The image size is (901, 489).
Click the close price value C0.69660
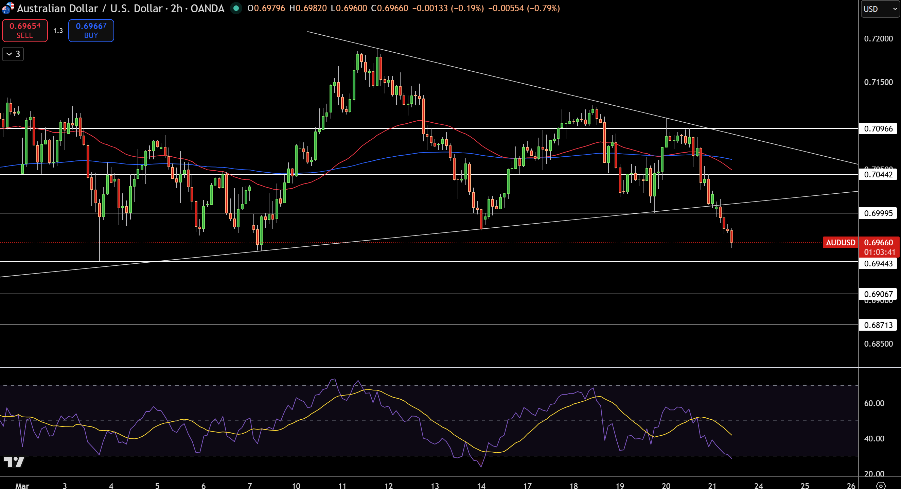pos(389,8)
